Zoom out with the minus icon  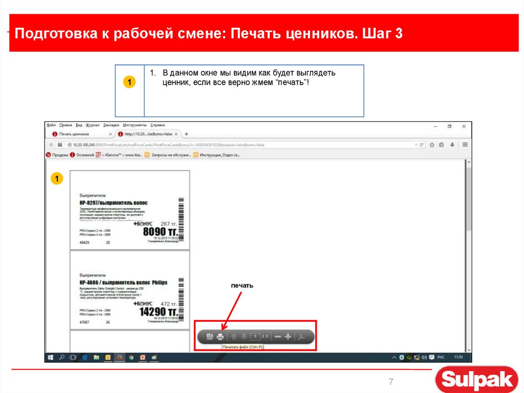[x=277, y=337]
